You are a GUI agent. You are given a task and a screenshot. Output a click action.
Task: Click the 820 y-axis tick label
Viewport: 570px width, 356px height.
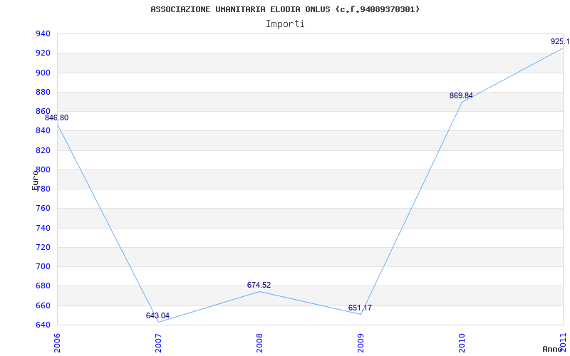point(43,150)
